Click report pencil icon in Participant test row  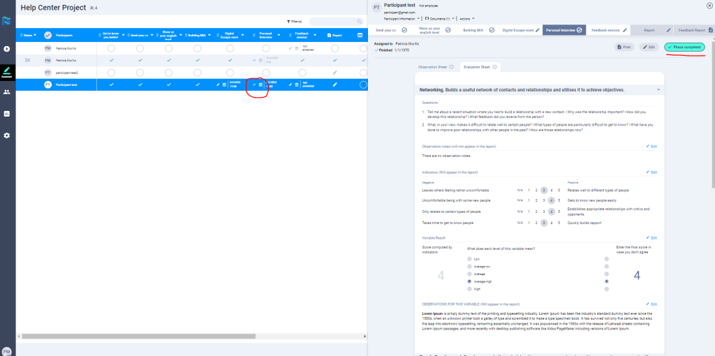pyautogui.click(x=335, y=84)
